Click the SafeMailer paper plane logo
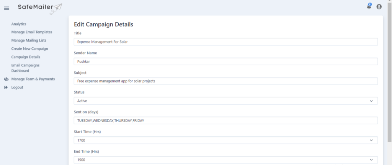The image size is (392, 165). coord(40,9)
